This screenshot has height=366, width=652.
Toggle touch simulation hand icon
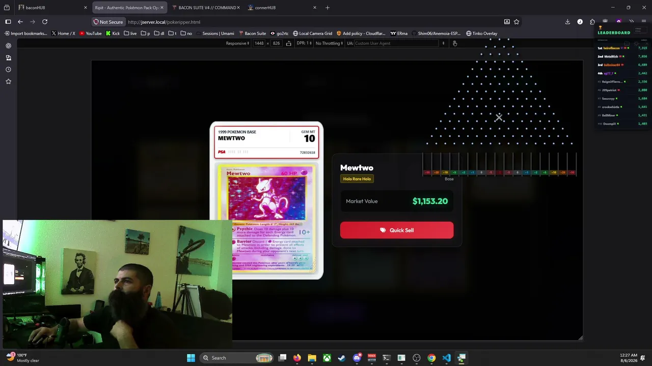455,43
